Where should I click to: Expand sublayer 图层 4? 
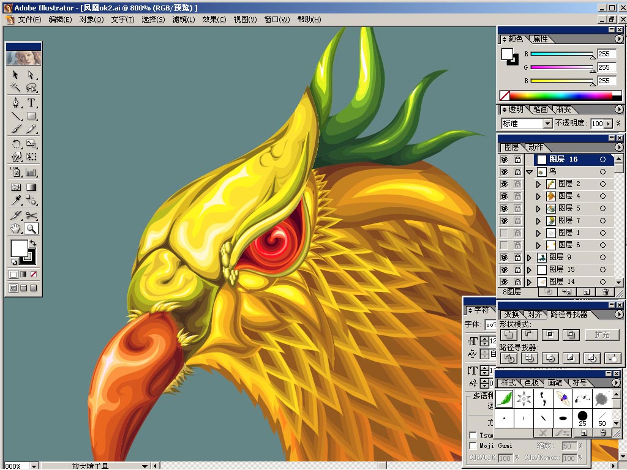tap(538, 196)
